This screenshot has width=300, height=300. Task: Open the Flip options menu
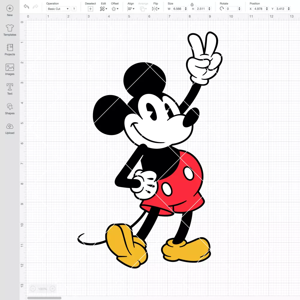[x=155, y=9]
